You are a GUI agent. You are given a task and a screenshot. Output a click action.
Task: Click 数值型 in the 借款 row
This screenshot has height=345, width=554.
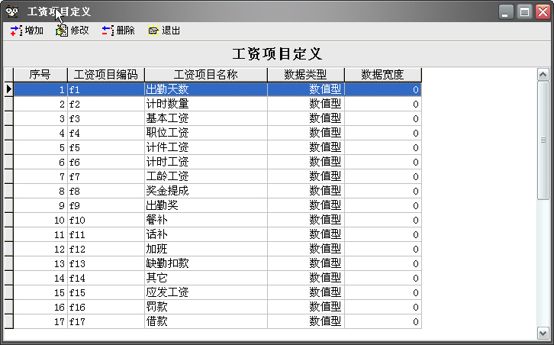(x=306, y=321)
